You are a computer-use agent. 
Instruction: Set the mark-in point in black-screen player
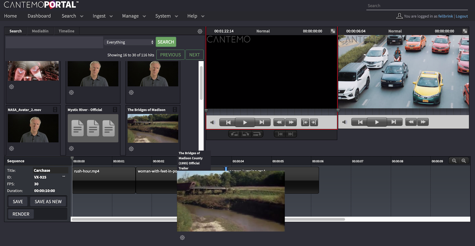click(306, 122)
